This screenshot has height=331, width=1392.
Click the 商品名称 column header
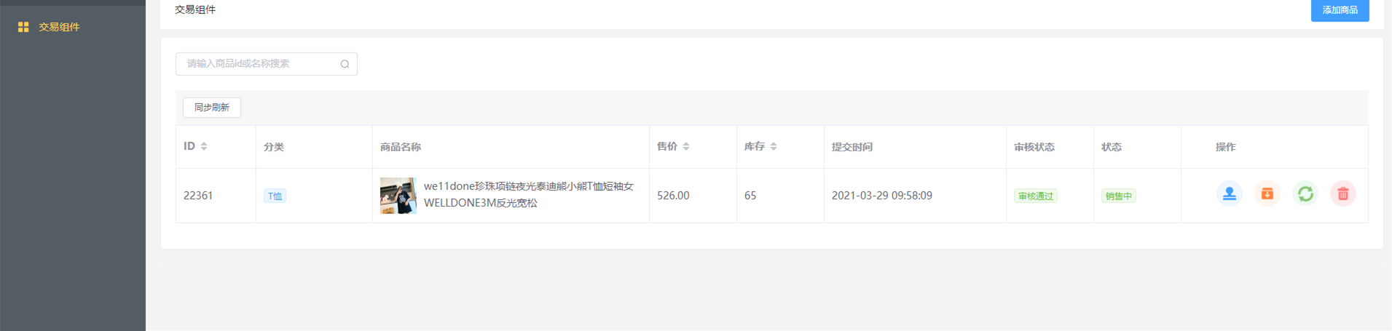pyautogui.click(x=401, y=147)
